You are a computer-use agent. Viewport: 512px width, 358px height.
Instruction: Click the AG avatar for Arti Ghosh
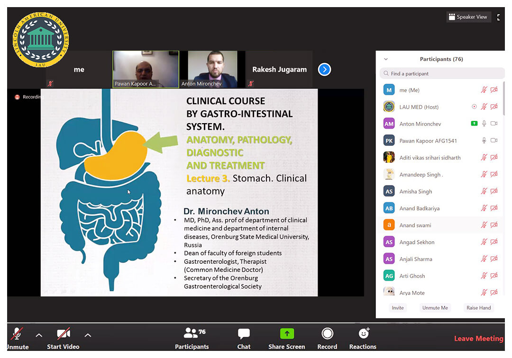coord(389,276)
